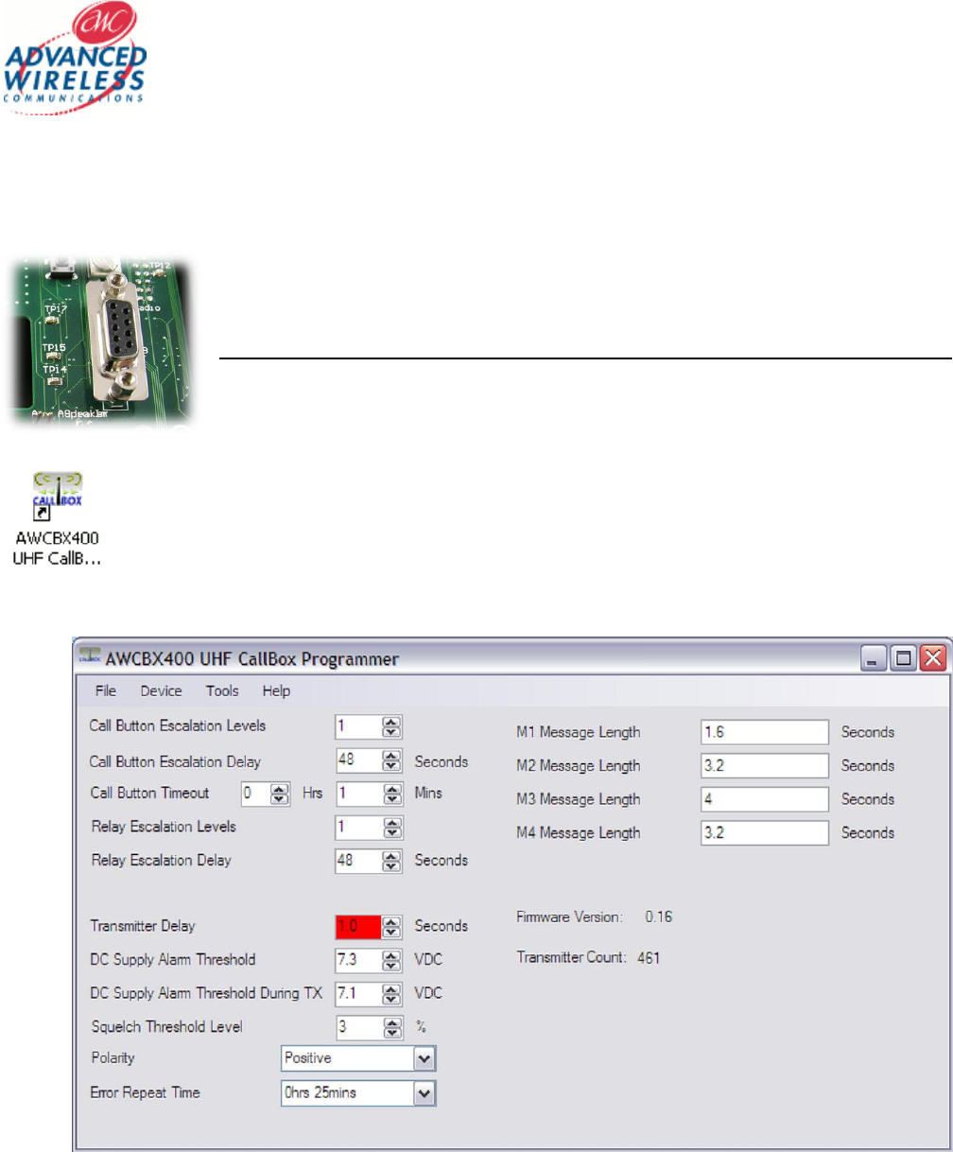
Task: Click the Advanced Wireless Communications logo
Action: (76, 59)
